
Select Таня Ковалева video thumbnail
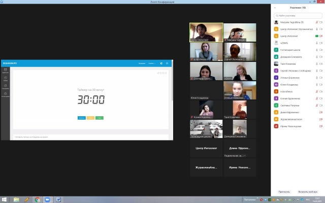point(240,110)
